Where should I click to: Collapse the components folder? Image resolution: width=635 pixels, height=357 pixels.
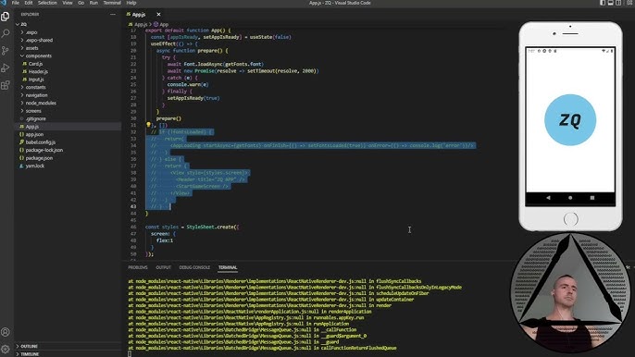tap(39, 55)
